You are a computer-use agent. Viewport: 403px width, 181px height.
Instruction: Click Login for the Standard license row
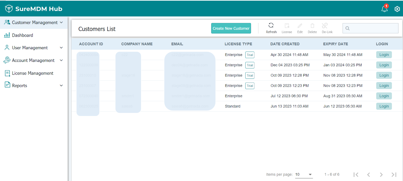(384, 106)
